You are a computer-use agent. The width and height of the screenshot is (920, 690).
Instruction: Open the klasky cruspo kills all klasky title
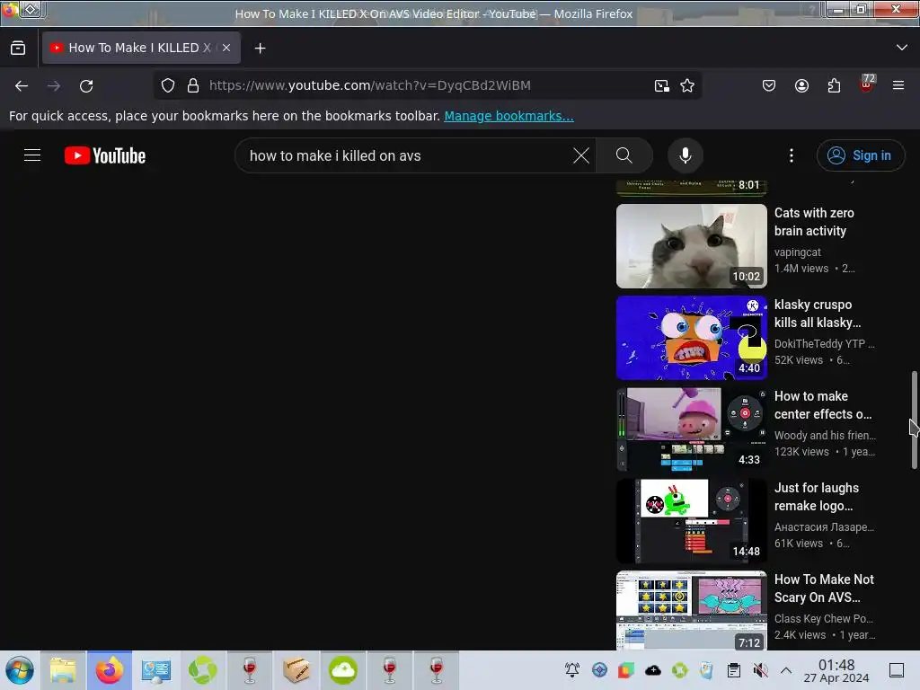[x=818, y=314]
